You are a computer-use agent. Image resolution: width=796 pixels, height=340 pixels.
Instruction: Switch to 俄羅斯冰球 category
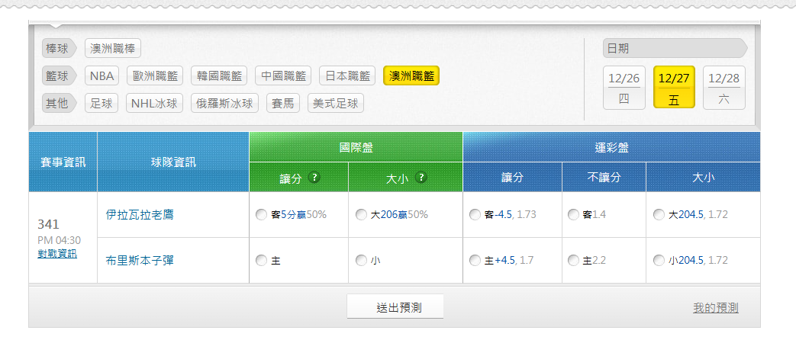225,104
